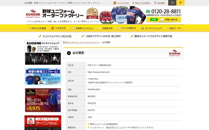Click the 曖昧なイメージでもデザイン提案可能 feature text
This screenshot has height=130, width=209.
click(x=153, y=36)
